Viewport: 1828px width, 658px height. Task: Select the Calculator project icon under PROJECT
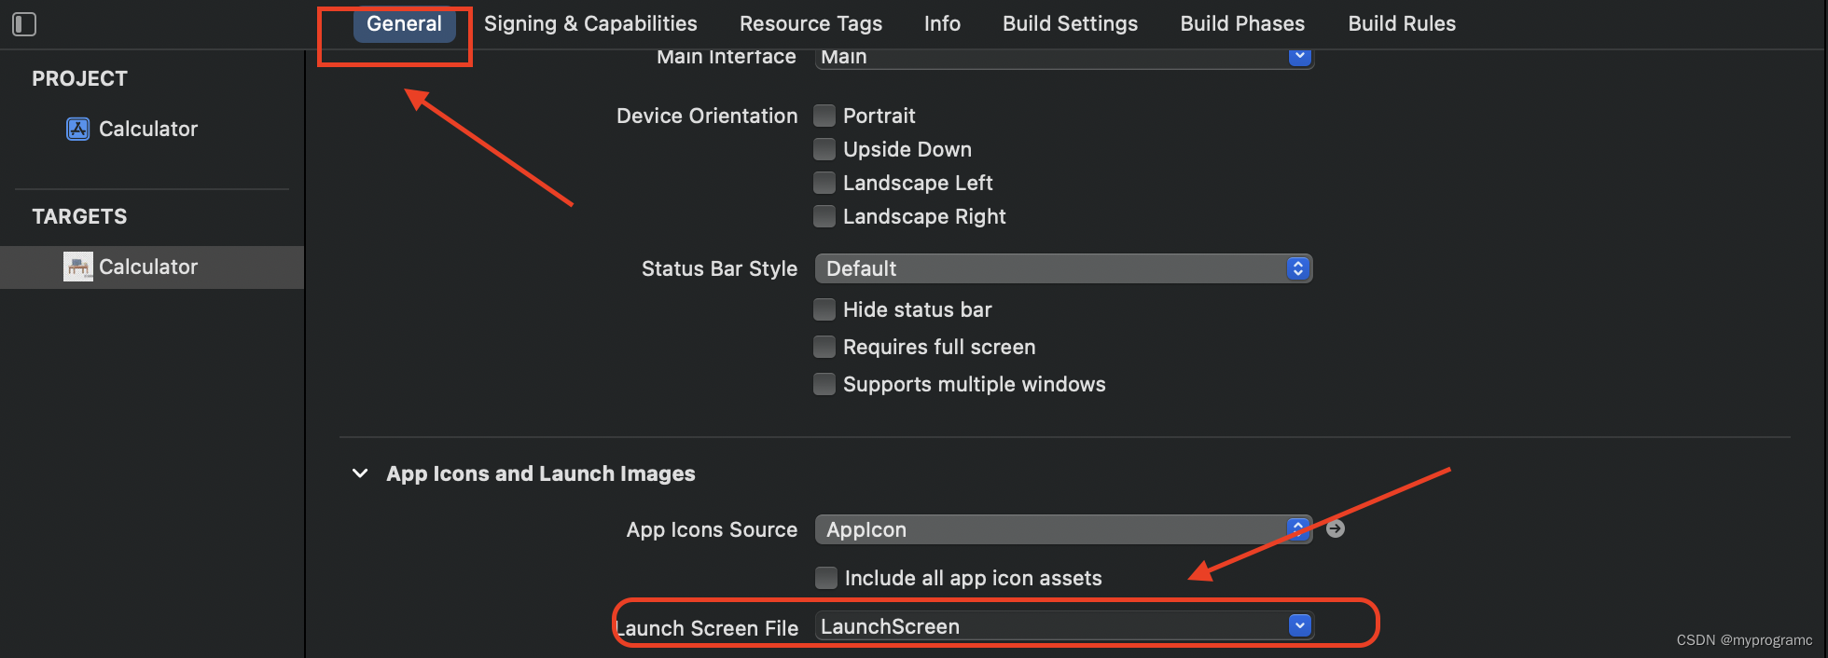(x=78, y=129)
